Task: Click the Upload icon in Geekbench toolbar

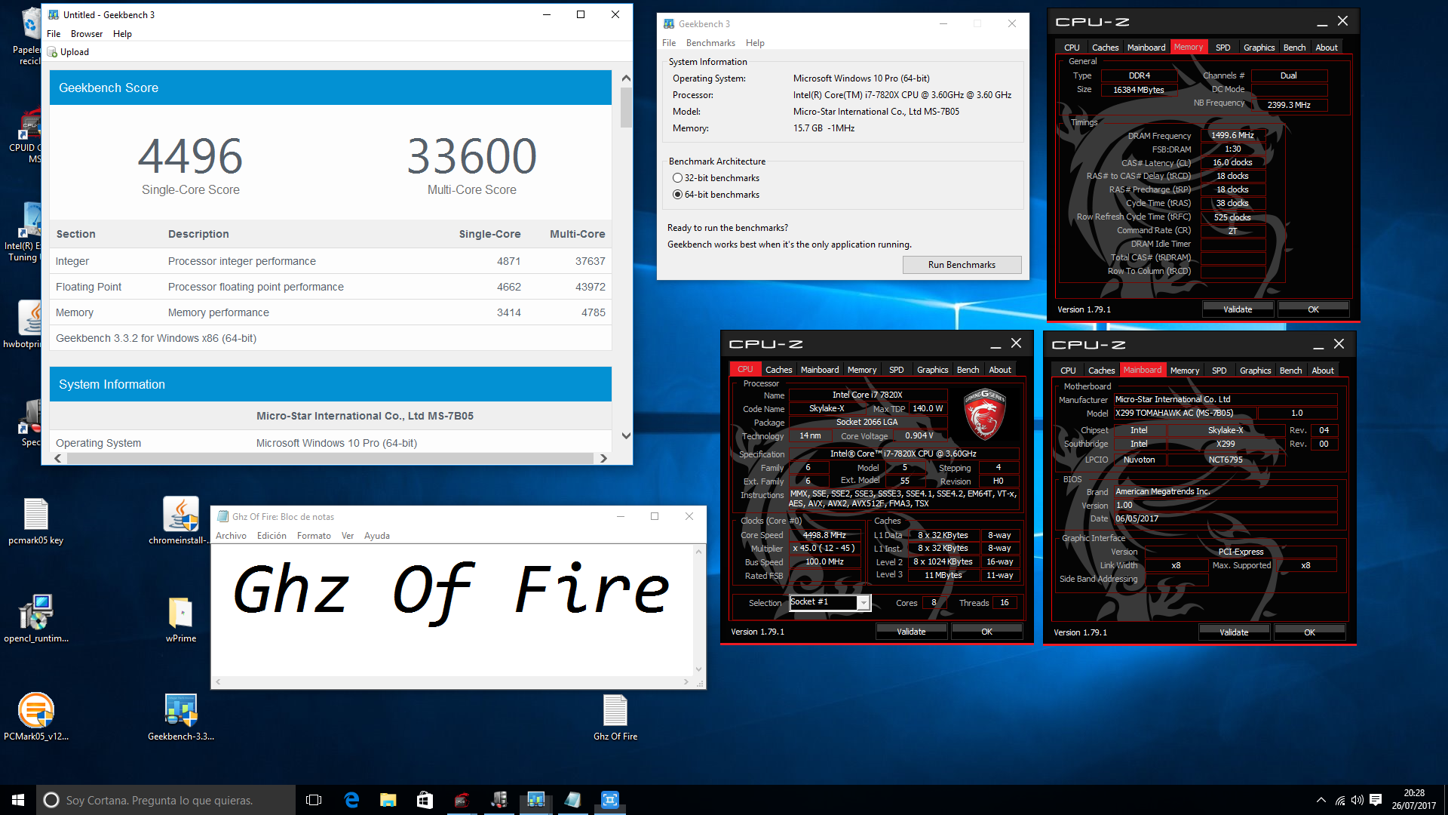Action: pos(52,52)
